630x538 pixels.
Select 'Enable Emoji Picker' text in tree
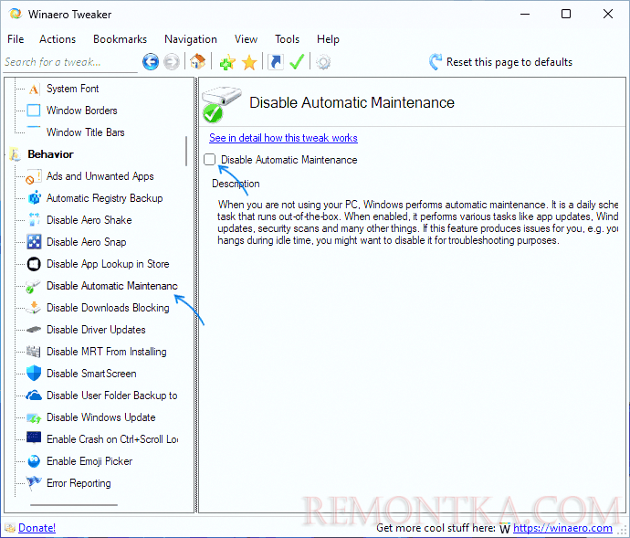(x=89, y=461)
